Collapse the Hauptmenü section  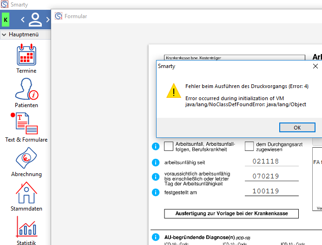coord(4,34)
